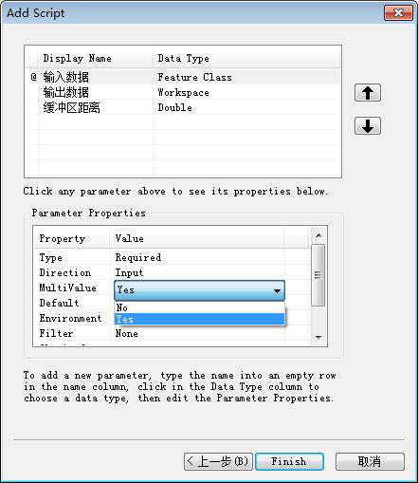
Task: Click the Finish button
Action: pyautogui.click(x=289, y=461)
